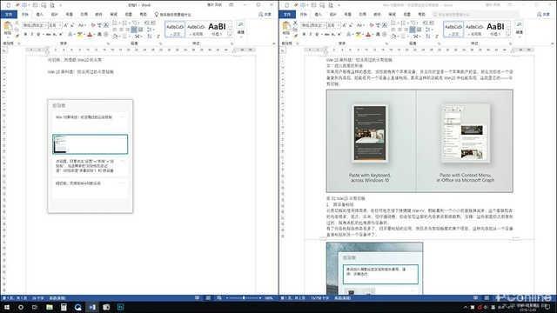Expand the styles gallery in right Word window
The height and width of the screenshot is (313, 557).
(508, 35)
